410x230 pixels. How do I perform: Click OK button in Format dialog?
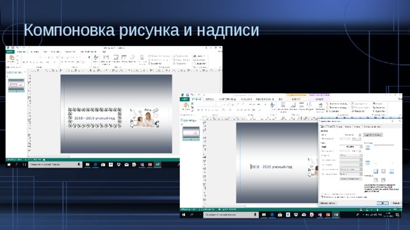tap(382, 203)
